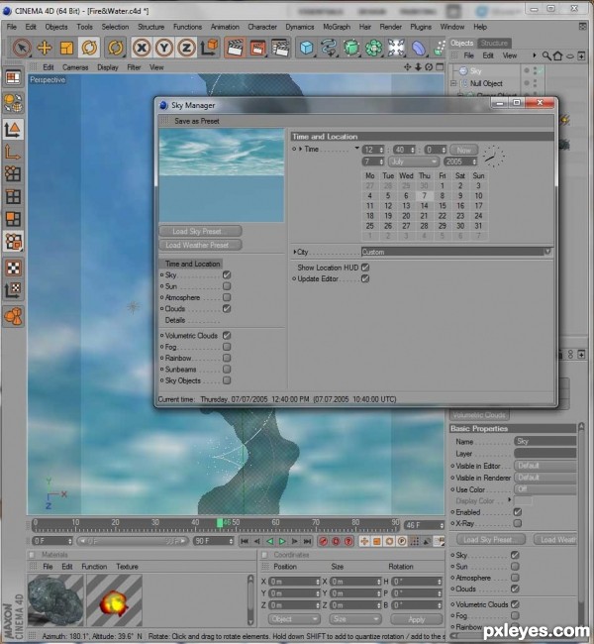Click Save as Preset
The height and width of the screenshot is (644, 594).
197,121
